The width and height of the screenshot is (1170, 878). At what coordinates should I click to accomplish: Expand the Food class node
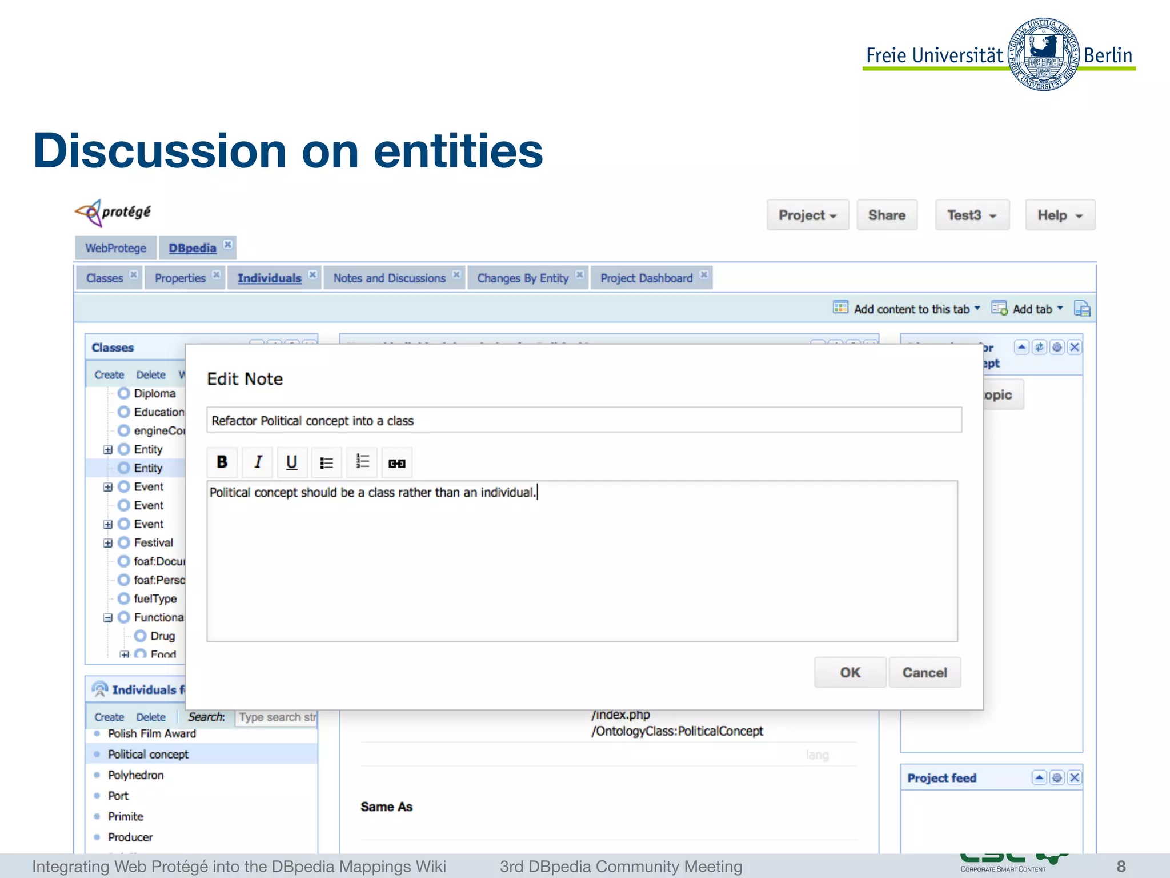(124, 654)
